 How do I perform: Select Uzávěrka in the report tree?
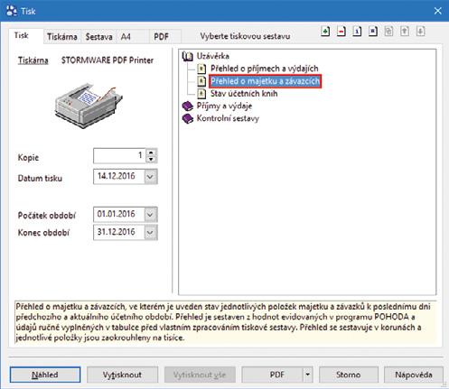(213, 56)
